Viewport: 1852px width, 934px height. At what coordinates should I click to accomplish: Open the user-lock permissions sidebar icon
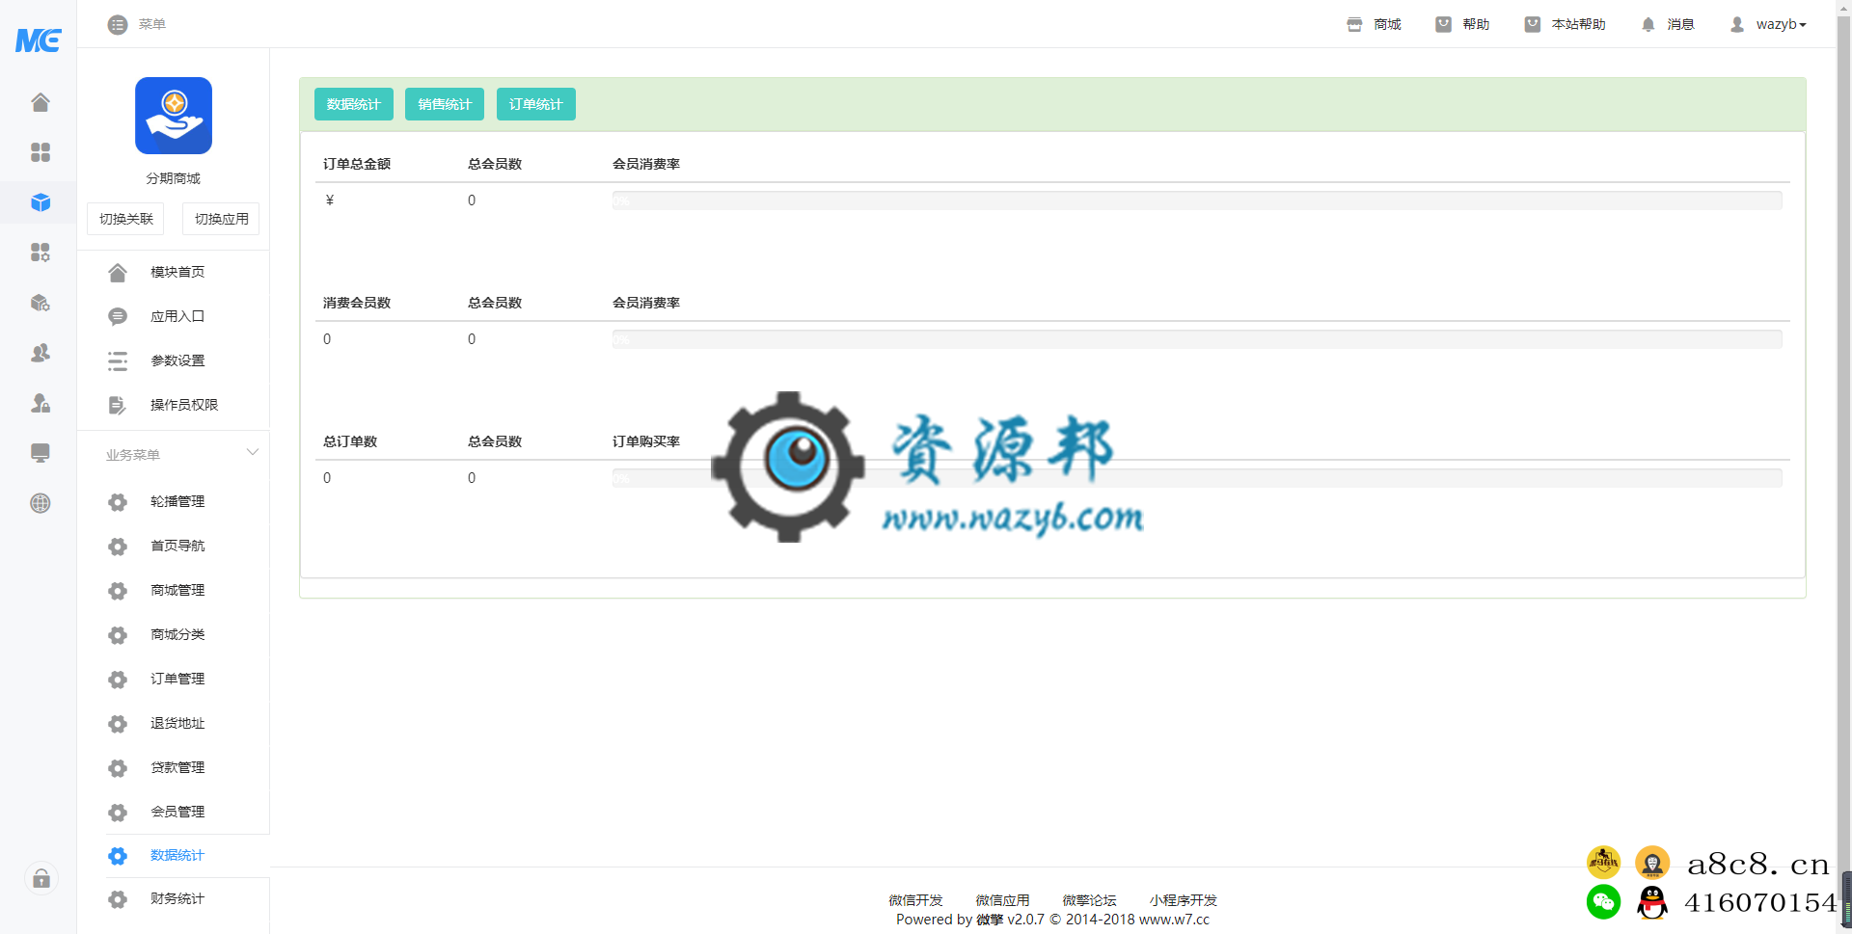pos(41,403)
